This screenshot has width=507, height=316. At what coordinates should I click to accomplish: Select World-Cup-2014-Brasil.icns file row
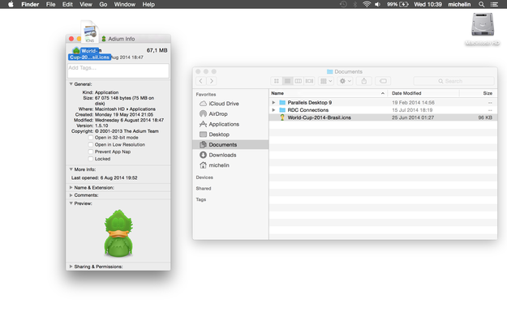(383, 117)
